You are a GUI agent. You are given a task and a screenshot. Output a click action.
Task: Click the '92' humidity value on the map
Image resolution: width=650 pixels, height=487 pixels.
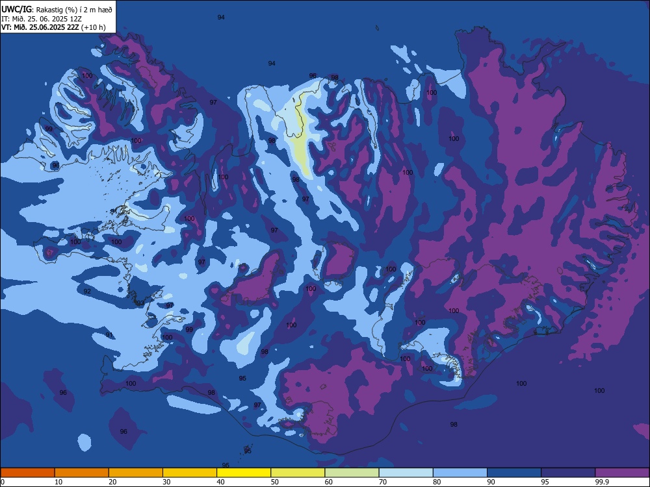(x=87, y=292)
